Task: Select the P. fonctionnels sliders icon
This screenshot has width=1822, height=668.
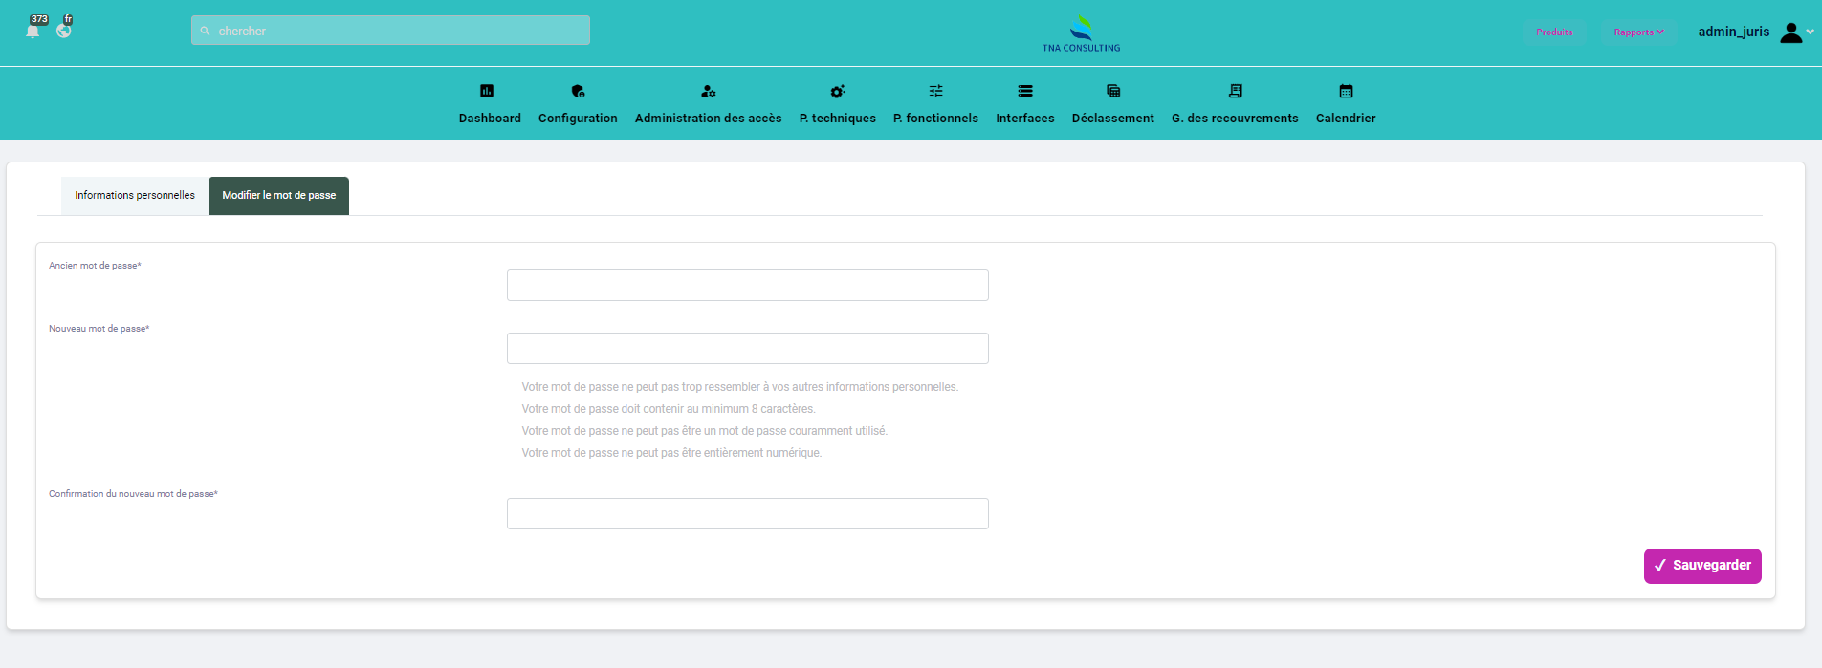Action: 935,91
